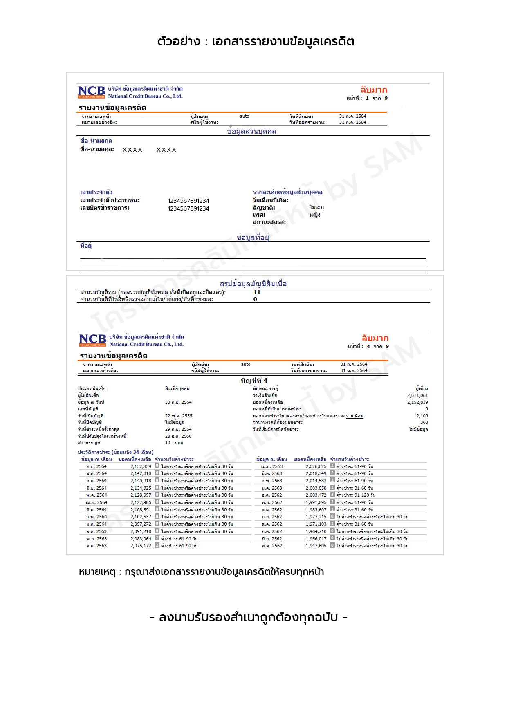Screen dimensions: 507x717
Task: Click the ลงนามรับรองสำเนาถูกต้องทุกฉบับ line
Action: [x=249, y=617]
